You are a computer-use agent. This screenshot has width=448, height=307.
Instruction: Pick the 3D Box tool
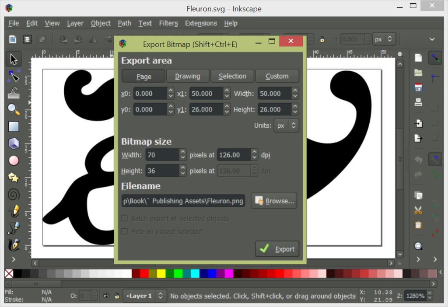[14, 143]
